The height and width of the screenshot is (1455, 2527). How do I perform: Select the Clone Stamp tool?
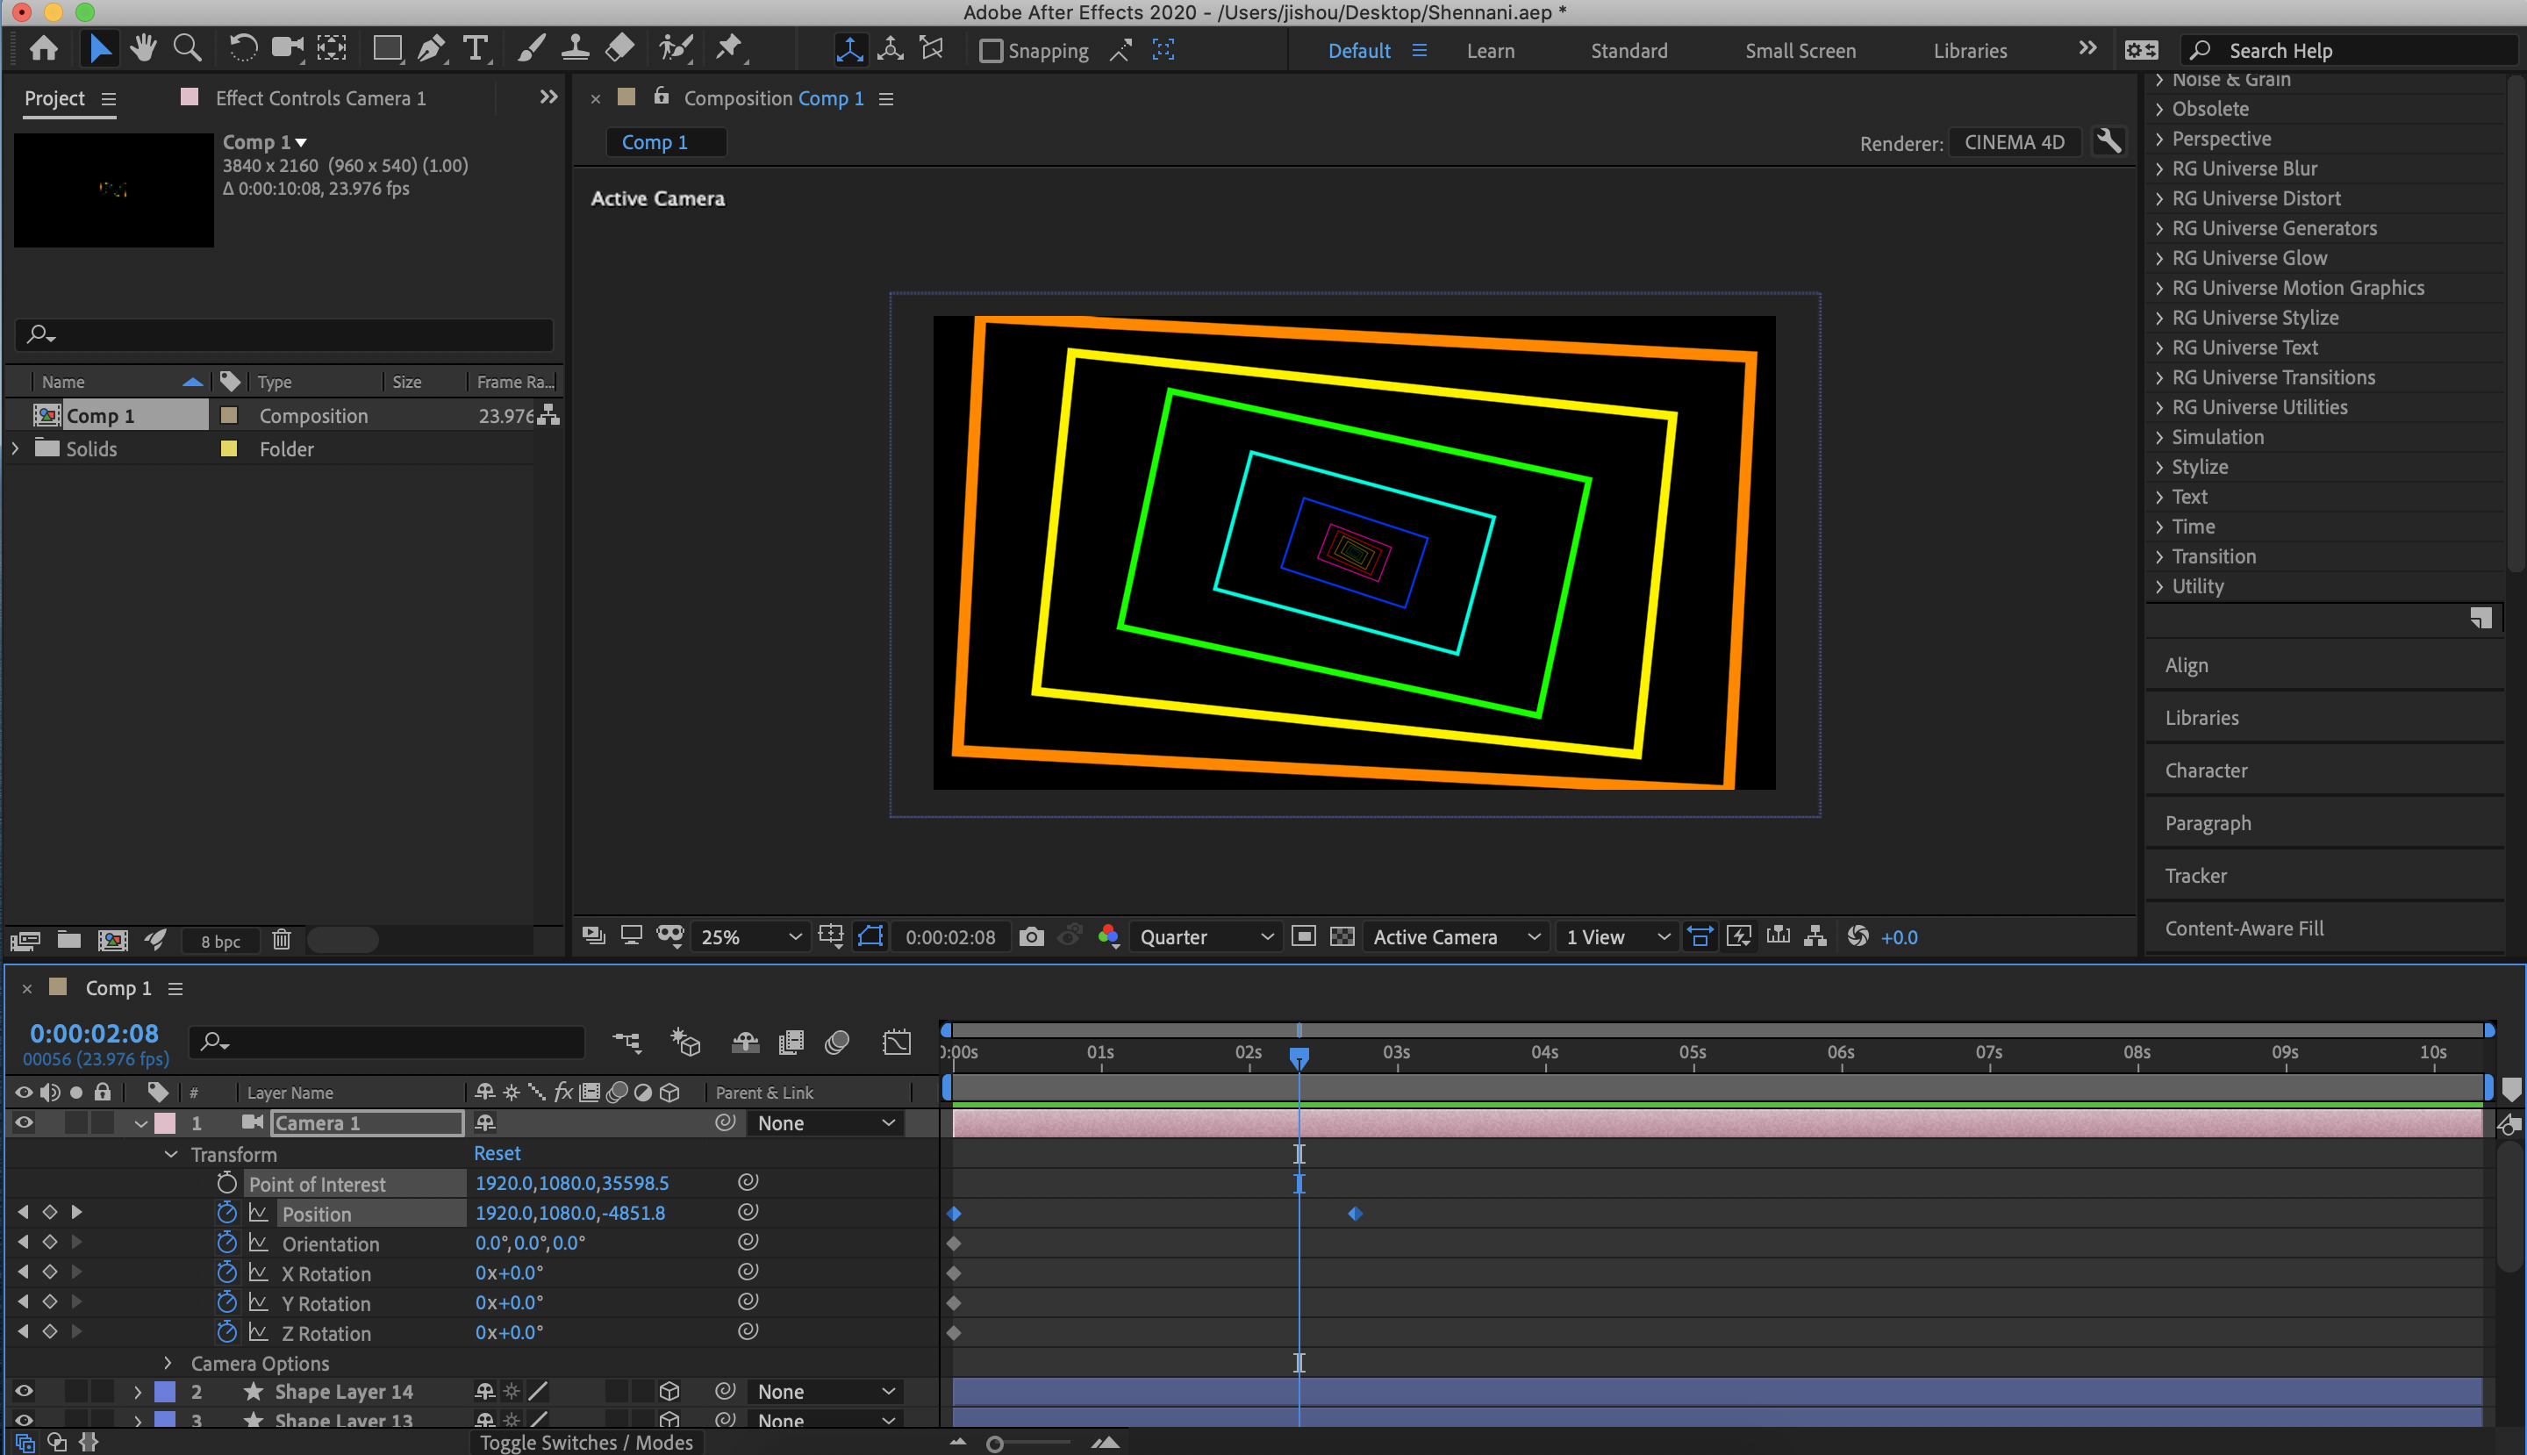click(575, 47)
